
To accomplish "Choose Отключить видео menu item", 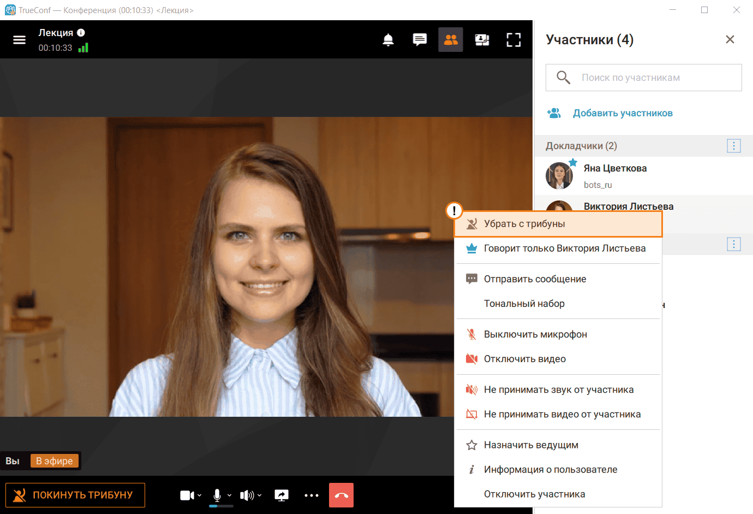I will [x=558, y=359].
